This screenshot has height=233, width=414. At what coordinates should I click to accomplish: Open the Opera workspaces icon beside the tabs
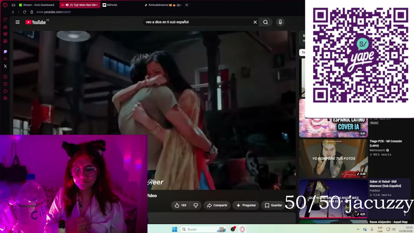point(13,5)
